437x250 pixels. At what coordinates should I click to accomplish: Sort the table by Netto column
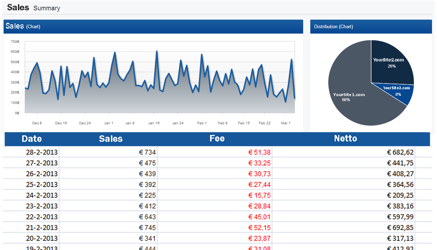(x=345, y=139)
